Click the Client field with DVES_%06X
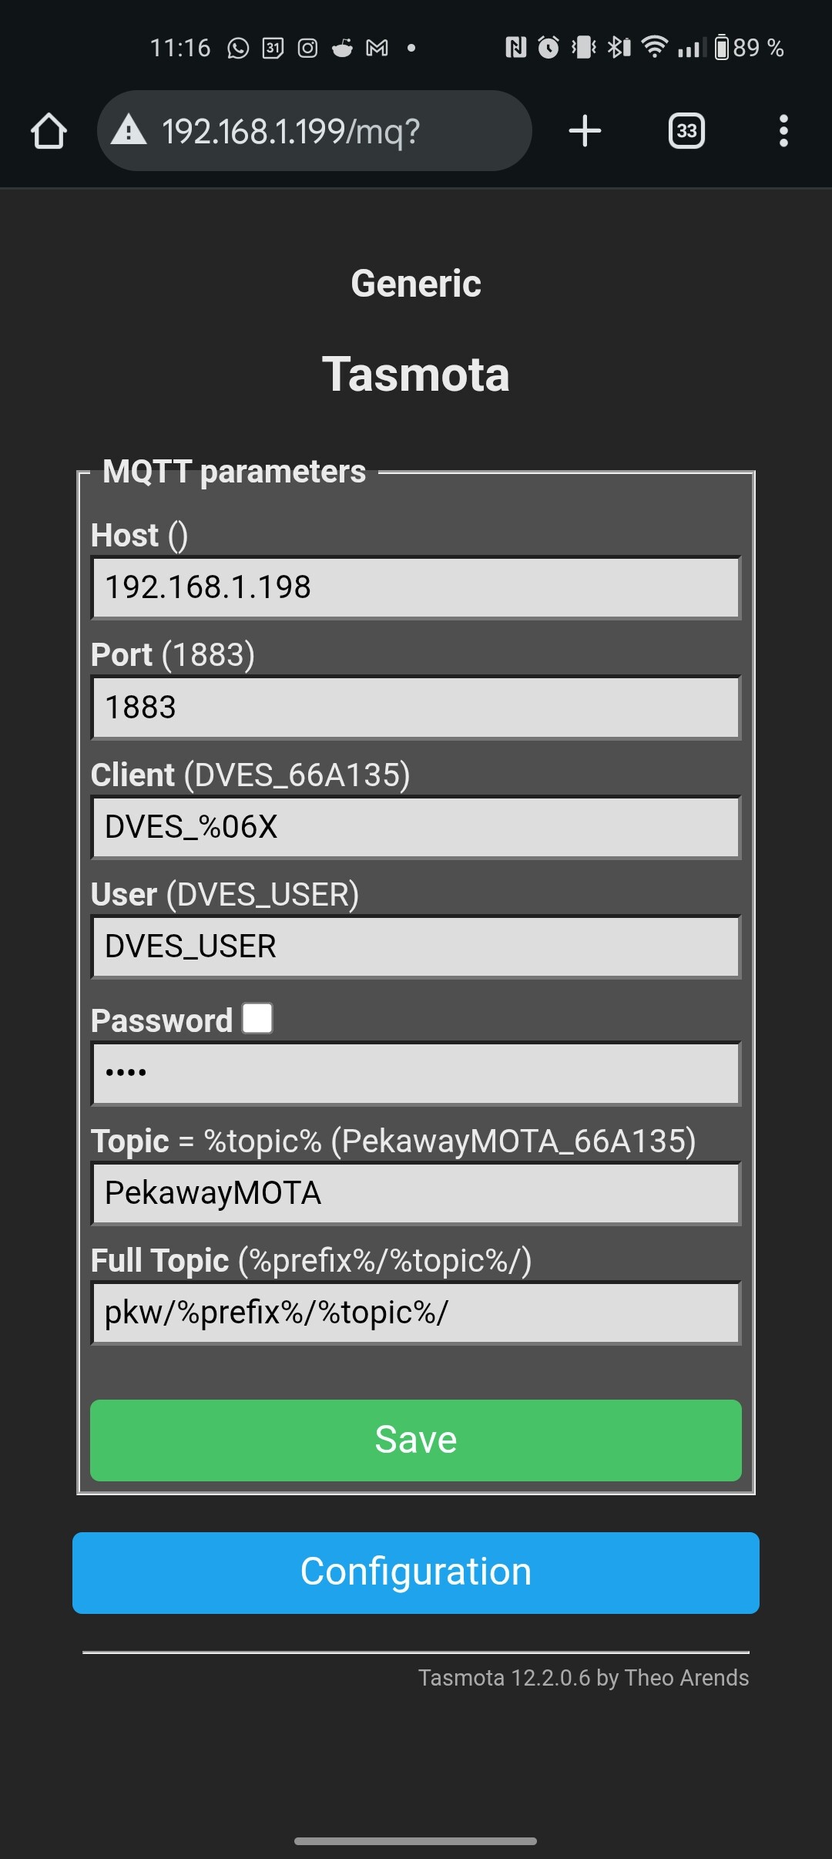This screenshot has width=832, height=1859. [416, 827]
